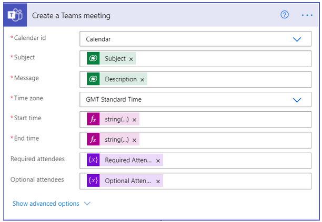Expand the Time zone dropdown
The image size is (322, 222).
click(297, 100)
